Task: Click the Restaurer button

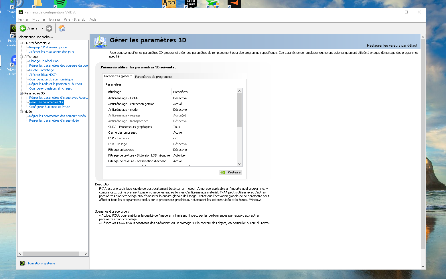Action: click(x=231, y=173)
